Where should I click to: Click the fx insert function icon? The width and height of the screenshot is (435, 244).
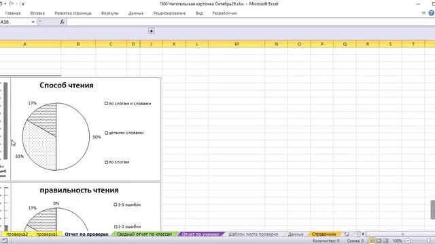coord(62,22)
